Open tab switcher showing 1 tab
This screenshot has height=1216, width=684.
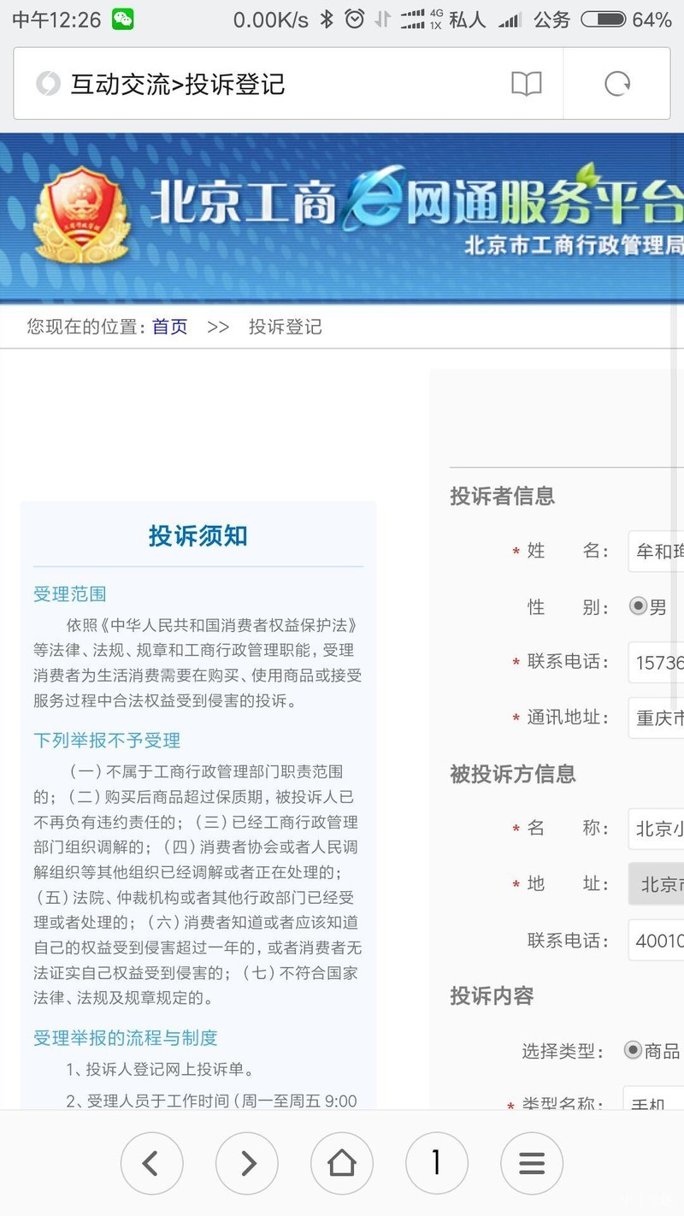click(437, 1163)
